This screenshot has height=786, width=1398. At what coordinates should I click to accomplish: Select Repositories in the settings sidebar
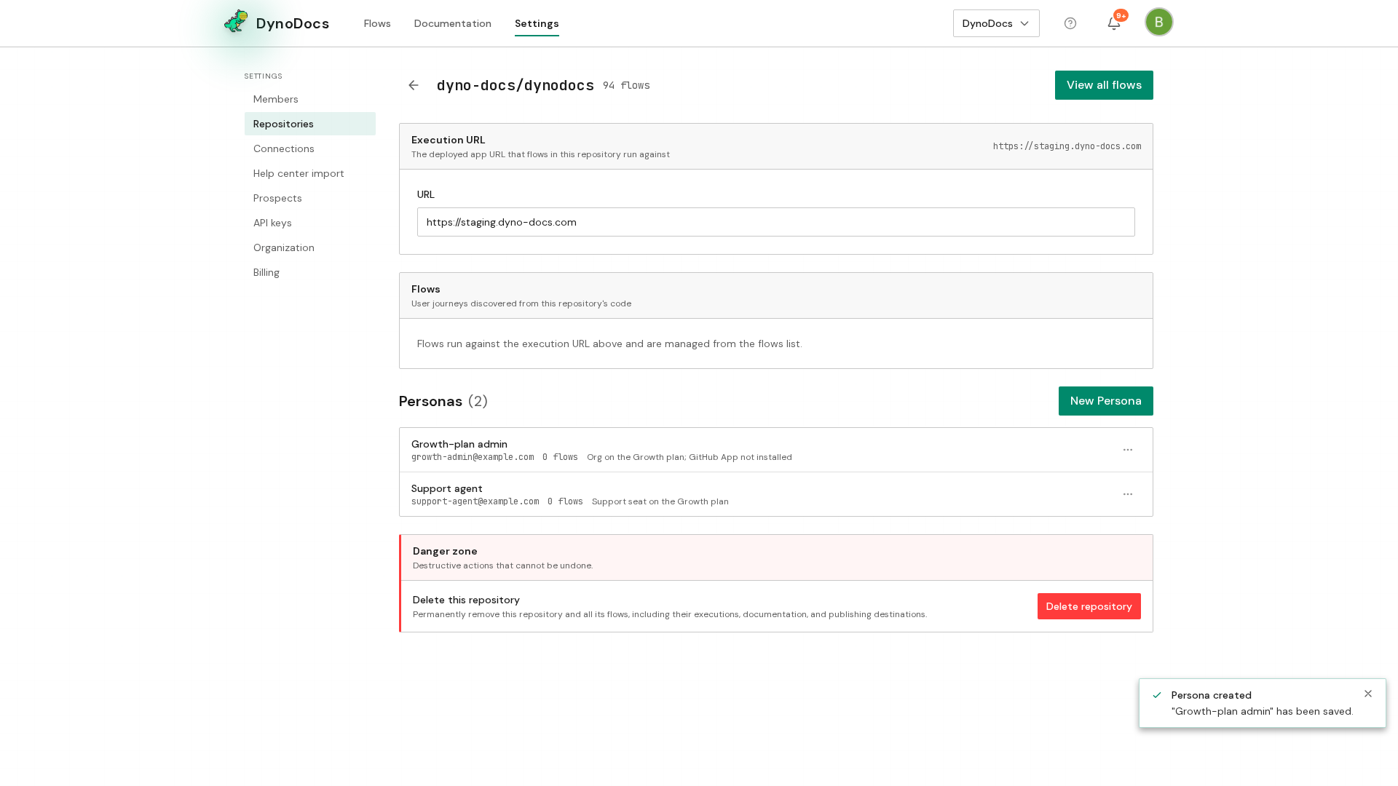[310, 124]
